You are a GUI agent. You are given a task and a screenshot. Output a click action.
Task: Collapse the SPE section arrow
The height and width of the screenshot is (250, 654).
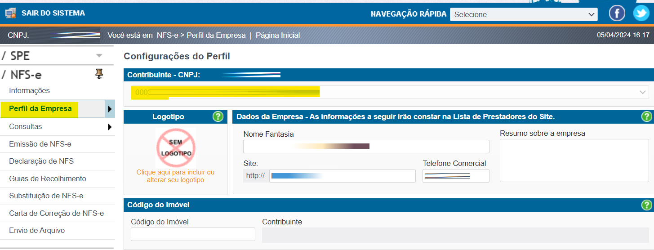click(99, 56)
